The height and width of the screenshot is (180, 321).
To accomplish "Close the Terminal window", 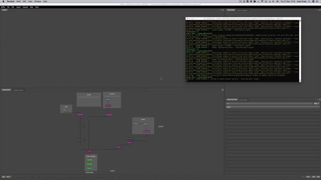I will coord(187,18).
